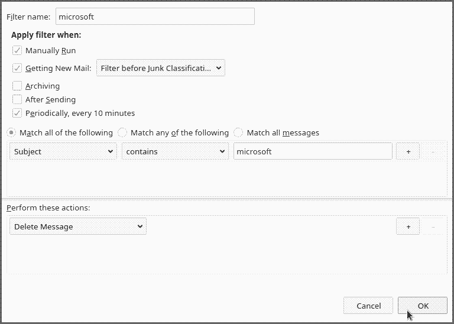Open Filter before Junk Classification dropdown
The width and height of the screenshot is (454, 324).
tap(161, 68)
